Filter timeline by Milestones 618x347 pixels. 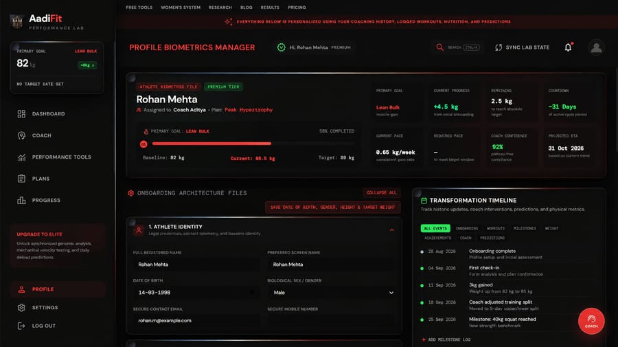click(525, 228)
